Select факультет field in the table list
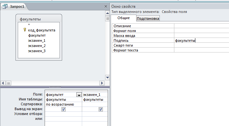 37,35
